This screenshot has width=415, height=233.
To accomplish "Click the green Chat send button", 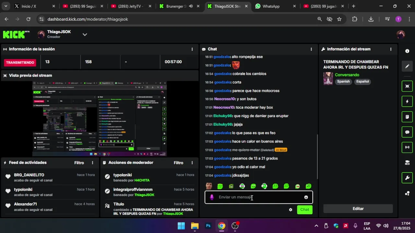I will click(x=304, y=210).
